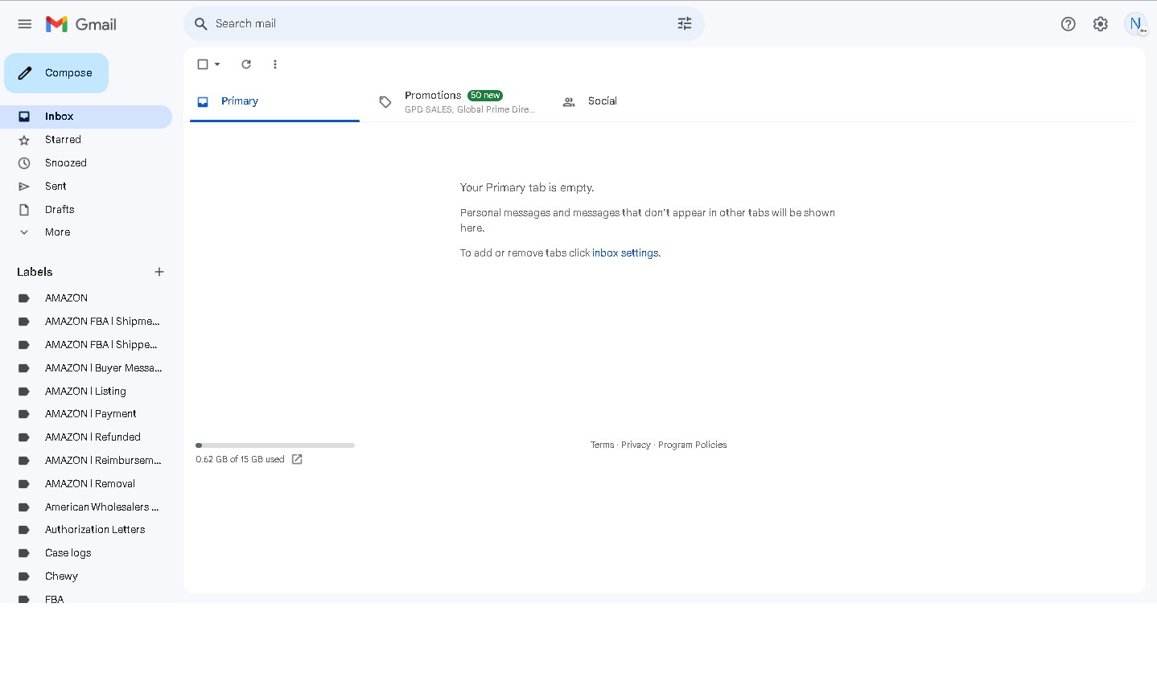Open the Drafts folder
Viewport: 1157px width, 677px height.
point(86,210)
